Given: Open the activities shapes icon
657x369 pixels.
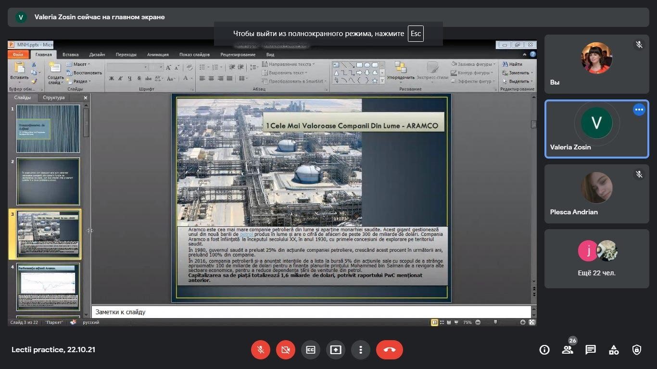Looking at the screenshot, I should click(613, 350).
